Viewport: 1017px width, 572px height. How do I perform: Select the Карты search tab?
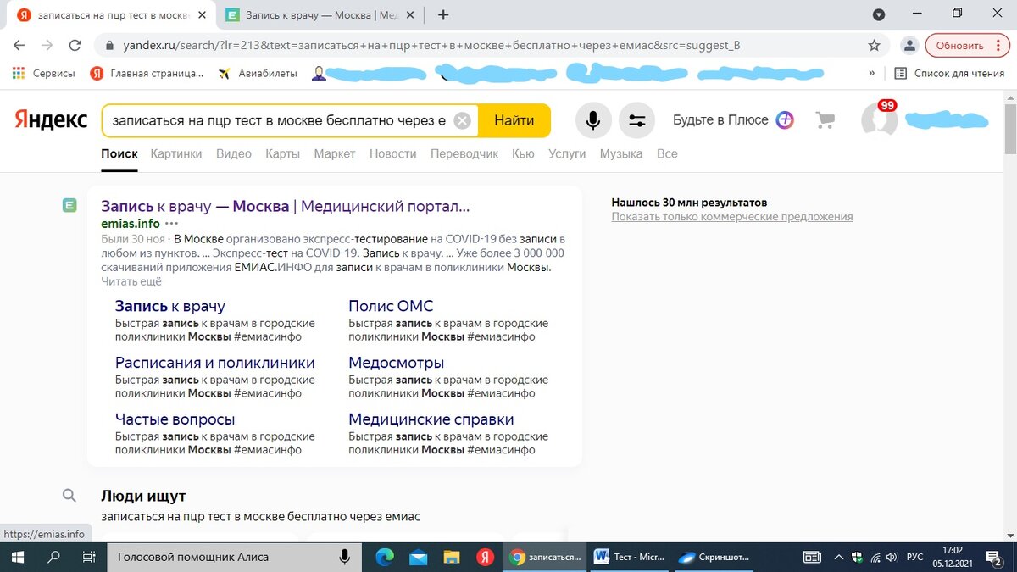point(283,153)
